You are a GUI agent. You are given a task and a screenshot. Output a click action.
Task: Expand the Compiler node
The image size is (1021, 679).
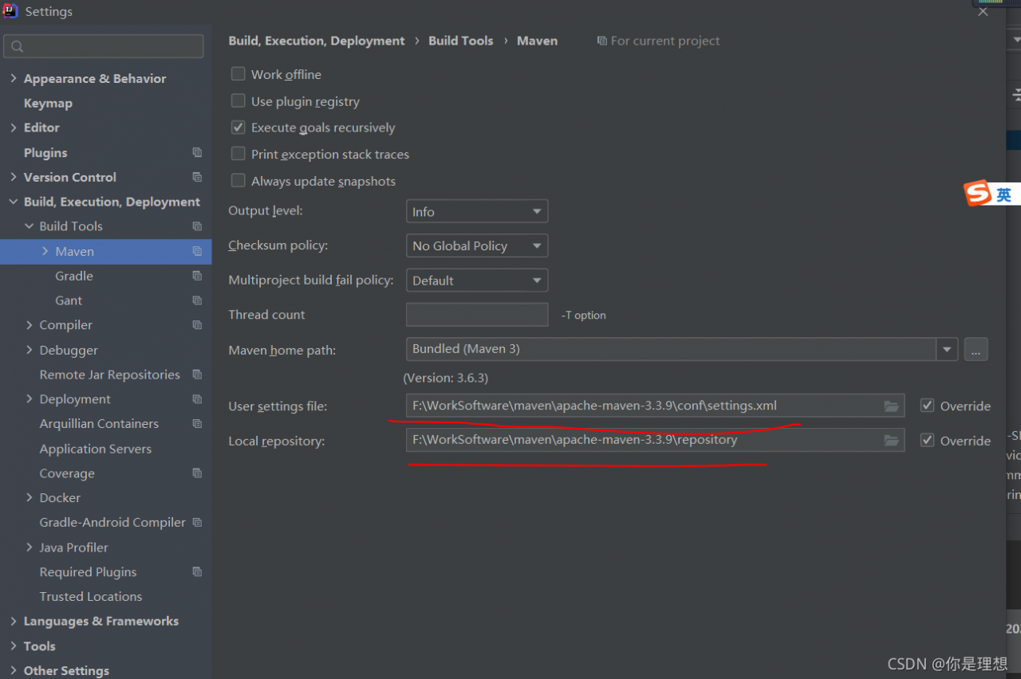[29, 325]
